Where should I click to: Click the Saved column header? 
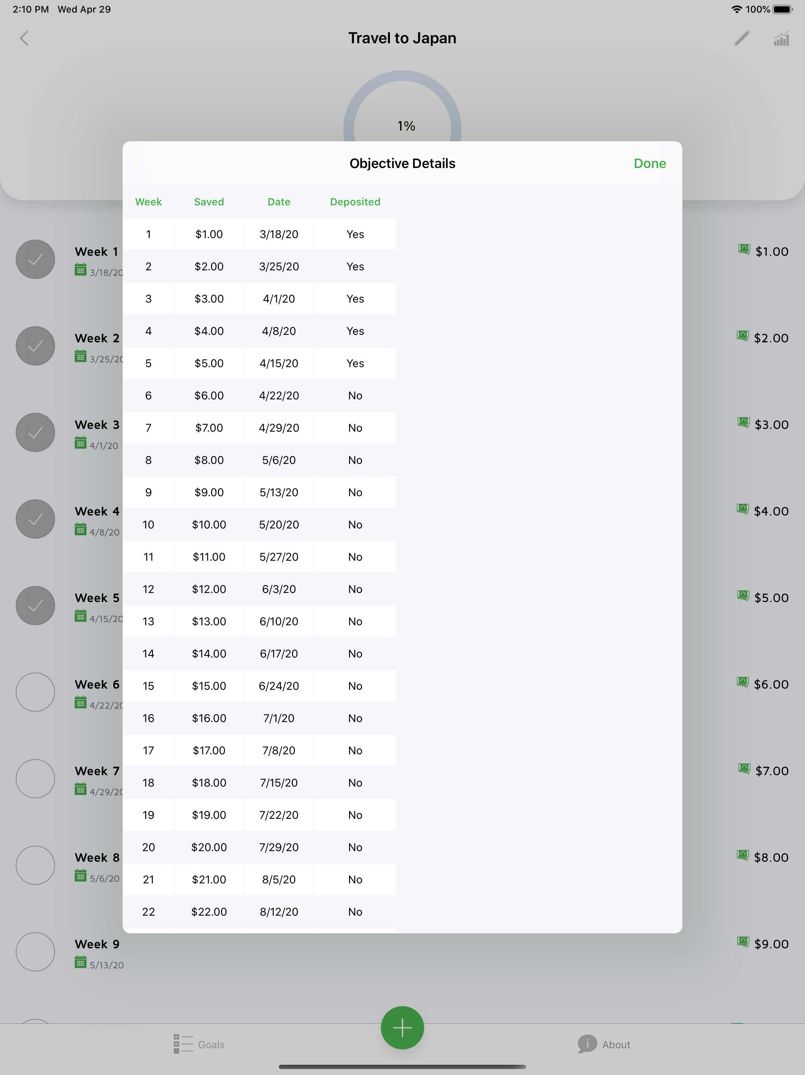click(209, 202)
